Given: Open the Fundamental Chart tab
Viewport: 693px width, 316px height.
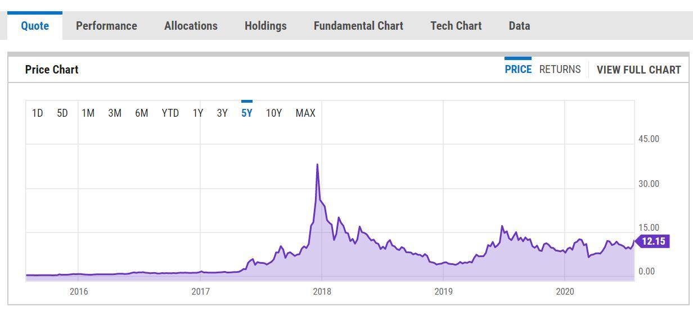Looking at the screenshot, I should click(358, 26).
